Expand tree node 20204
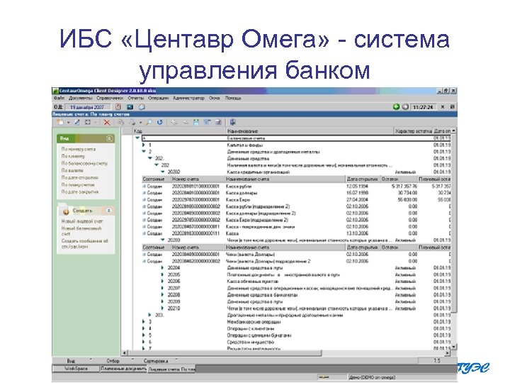Screen dimensions: 510x383 162,267
